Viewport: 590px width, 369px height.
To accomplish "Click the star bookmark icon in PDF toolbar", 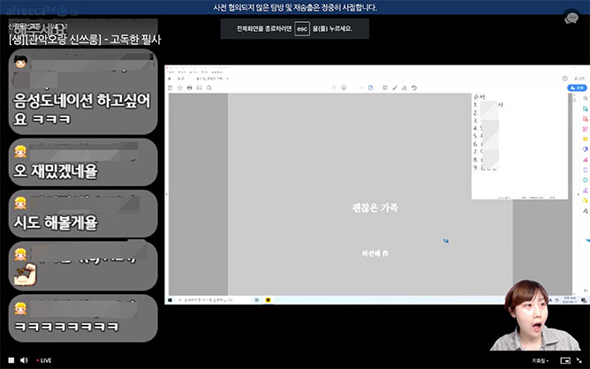I will pos(180,87).
